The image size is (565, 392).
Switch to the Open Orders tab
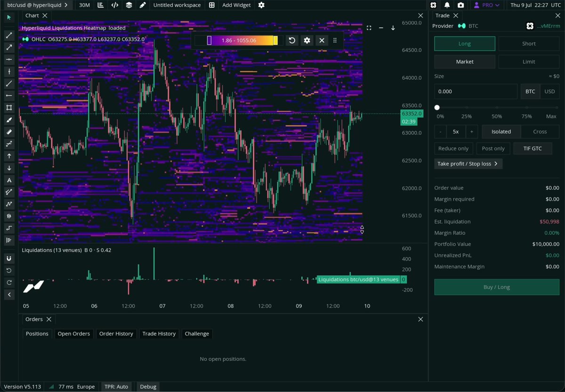73,334
